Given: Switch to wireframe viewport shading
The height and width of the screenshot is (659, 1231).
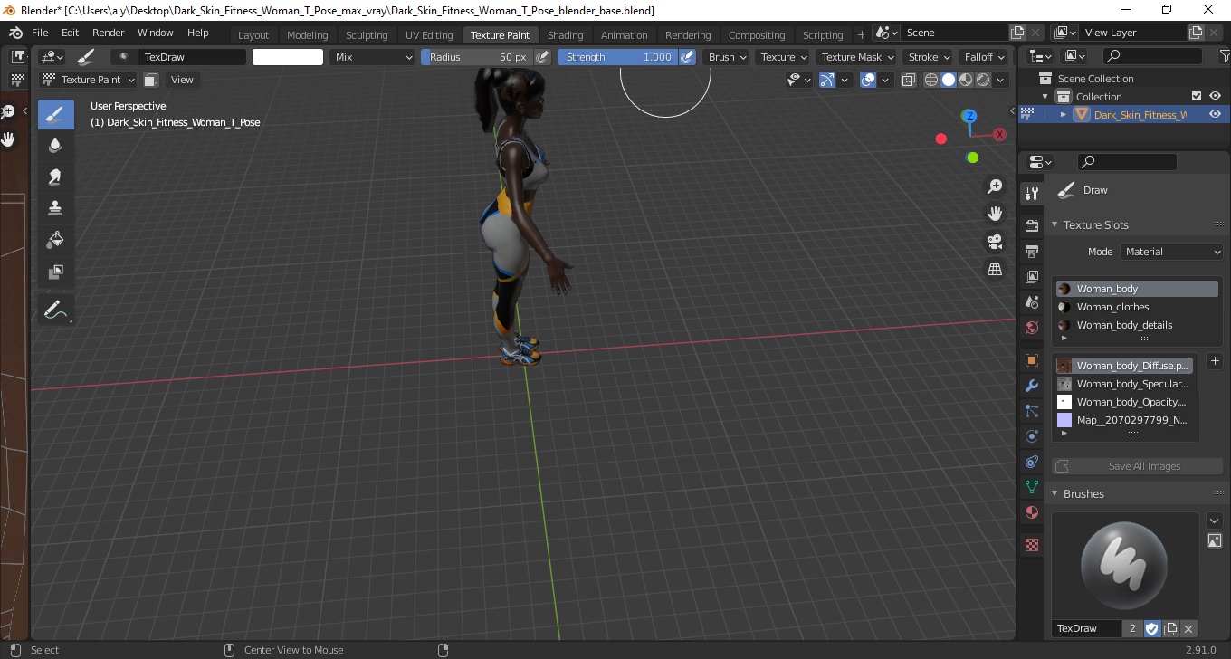Looking at the screenshot, I should [931, 80].
